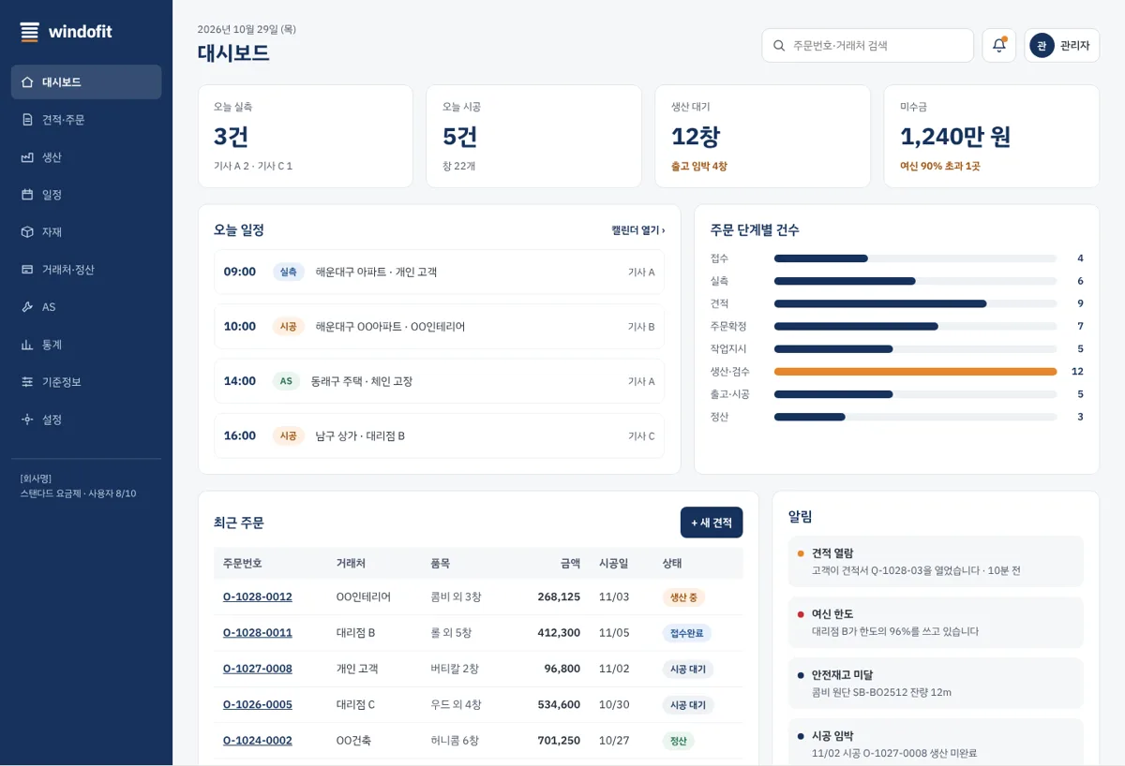Select 일정 in the sidebar
The image size is (1125, 766).
tap(86, 195)
